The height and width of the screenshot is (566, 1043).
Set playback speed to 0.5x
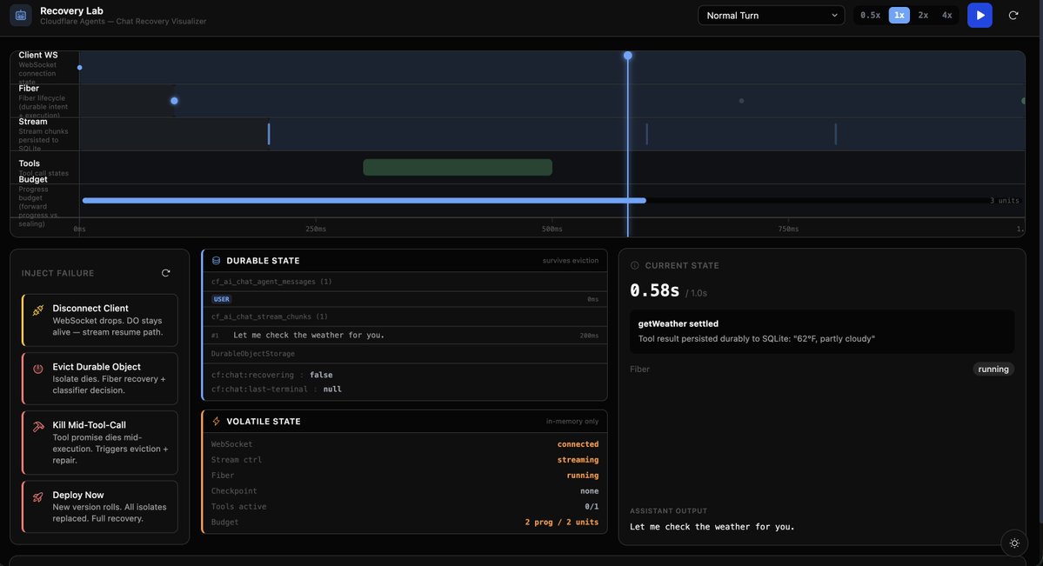(x=870, y=16)
